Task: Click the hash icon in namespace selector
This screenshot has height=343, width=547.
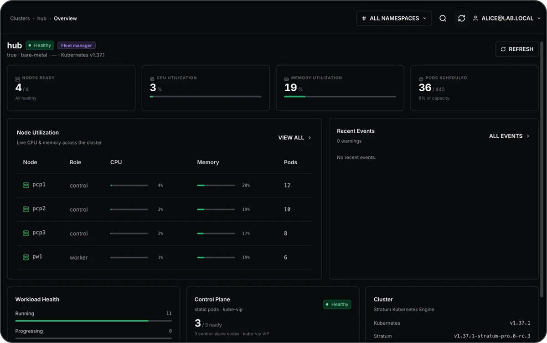Action: [x=364, y=19]
